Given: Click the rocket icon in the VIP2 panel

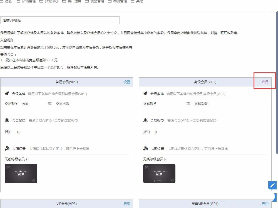Looking at the screenshot, I should coord(145,94).
